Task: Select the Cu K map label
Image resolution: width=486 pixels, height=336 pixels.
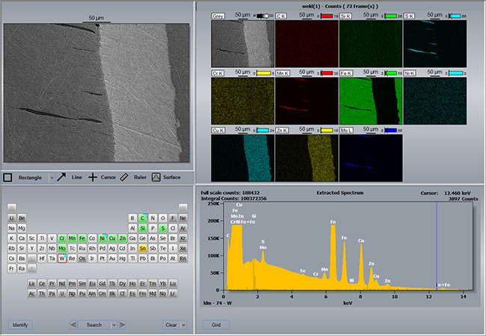Action: tap(220, 129)
